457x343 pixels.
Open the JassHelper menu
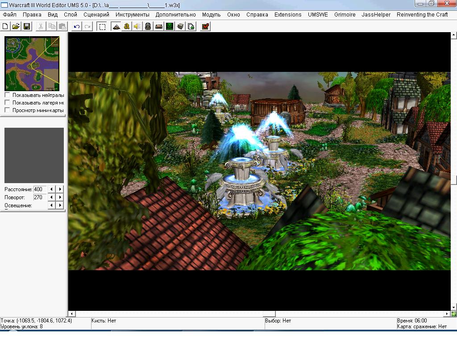(x=376, y=15)
